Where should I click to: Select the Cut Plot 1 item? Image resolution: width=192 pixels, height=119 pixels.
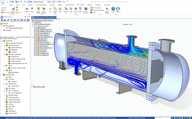coord(14,82)
